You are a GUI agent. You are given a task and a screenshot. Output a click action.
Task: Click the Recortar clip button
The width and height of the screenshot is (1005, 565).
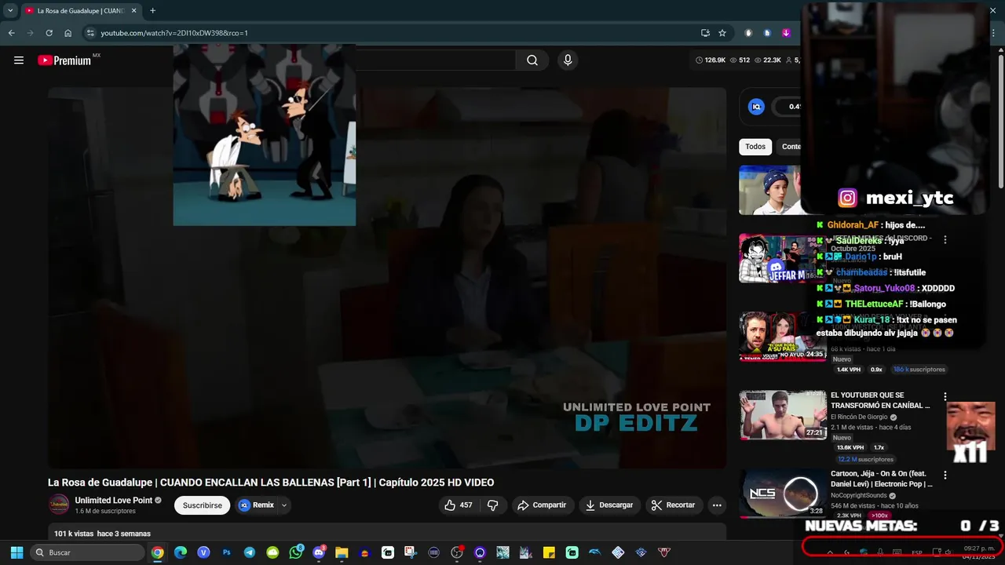tap(674, 505)
